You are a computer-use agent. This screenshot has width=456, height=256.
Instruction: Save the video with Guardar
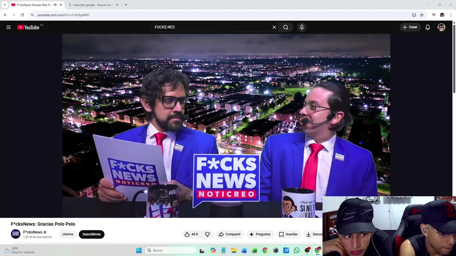coord(288,234)
